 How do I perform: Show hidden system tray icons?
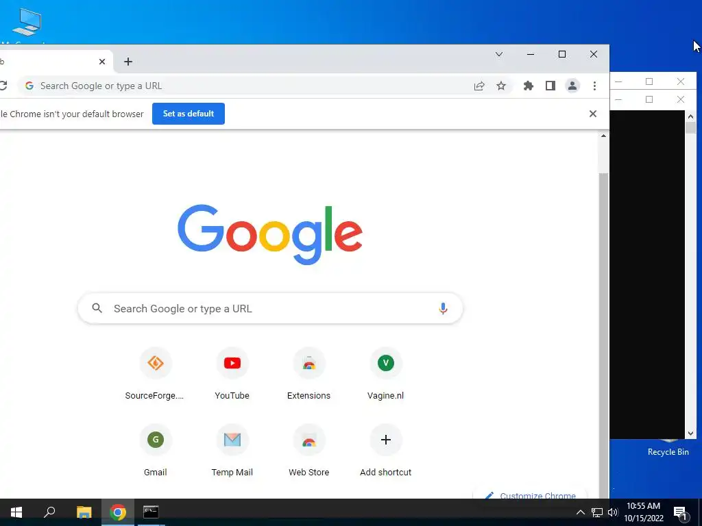[580, 512]
